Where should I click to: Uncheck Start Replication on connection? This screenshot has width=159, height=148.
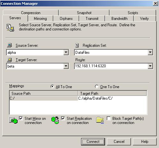click(x=63, y=118)
